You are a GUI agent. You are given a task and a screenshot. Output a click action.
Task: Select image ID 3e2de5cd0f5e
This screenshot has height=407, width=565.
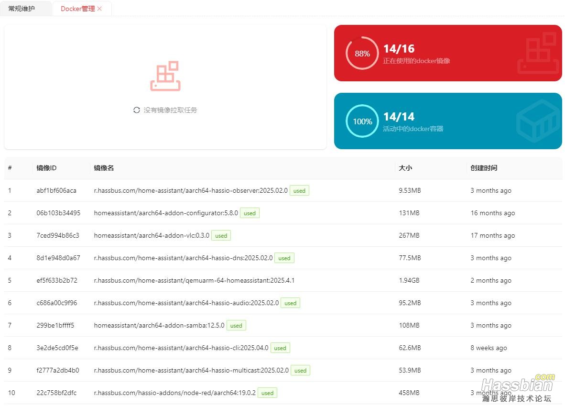(x=57, y=348)
